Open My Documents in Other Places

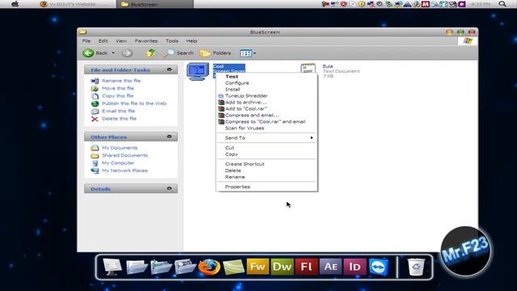120,148
